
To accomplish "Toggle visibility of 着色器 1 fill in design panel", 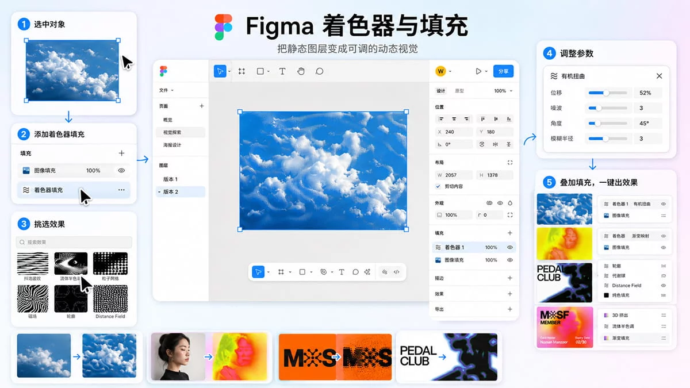I will point(509,247).
